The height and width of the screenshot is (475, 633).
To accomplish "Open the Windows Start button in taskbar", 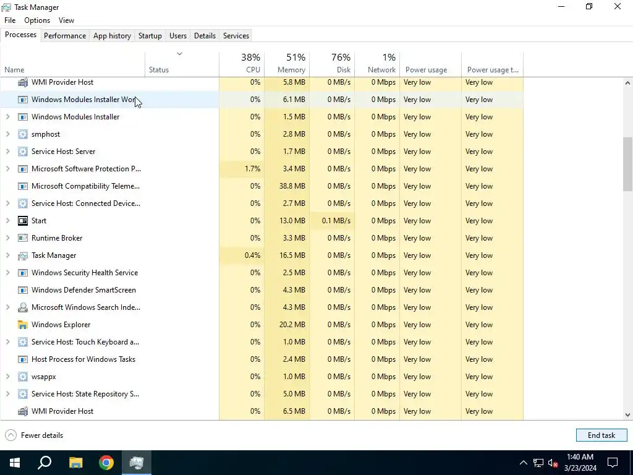I will point(15,463).
